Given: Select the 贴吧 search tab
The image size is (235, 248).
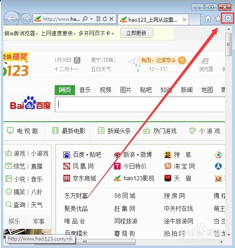Looking at the screenshot, I should point(146,90).
